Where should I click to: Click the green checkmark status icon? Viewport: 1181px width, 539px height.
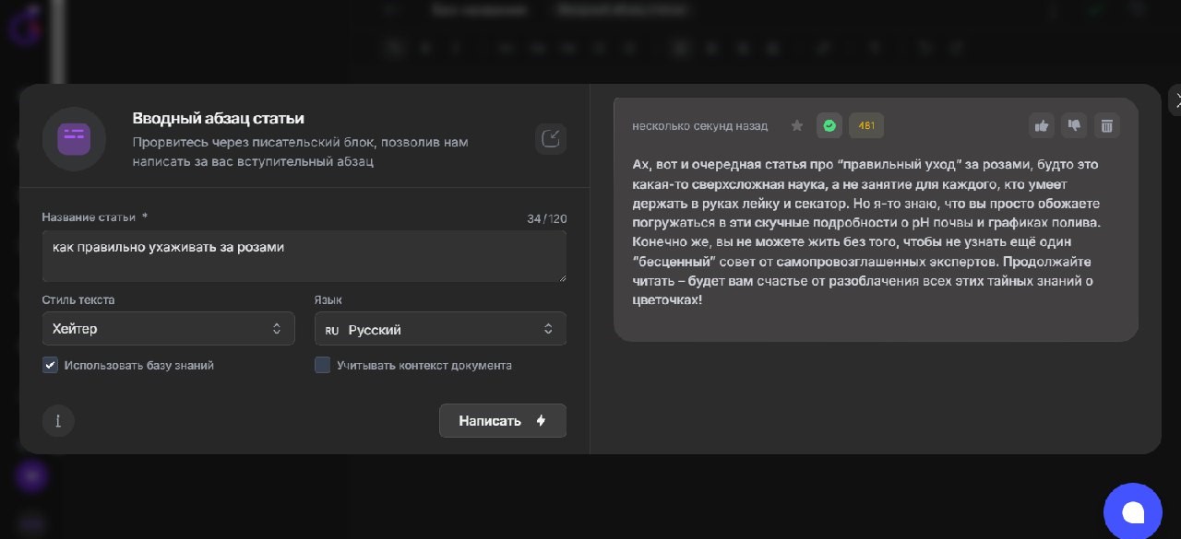point(829,125)
